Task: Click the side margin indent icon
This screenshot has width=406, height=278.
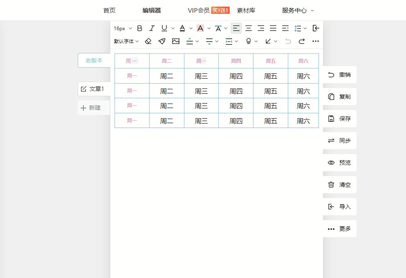Action: coord(229,41)
